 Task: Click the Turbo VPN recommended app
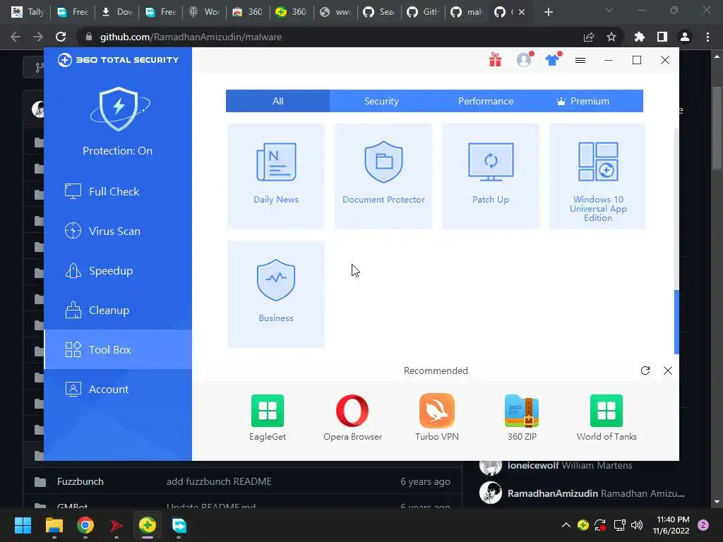[436, 418]
